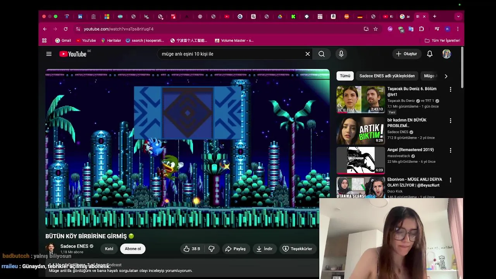Open the tab search dropdown arrow
The image size is (496, 279).
click(x=458, y=17)
